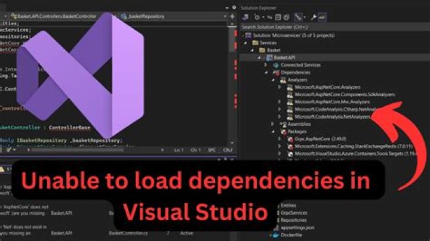The width and height of the screenshot is (430, 241).
Task: Click the Active suppression state cell
Action: pos(186,233)
